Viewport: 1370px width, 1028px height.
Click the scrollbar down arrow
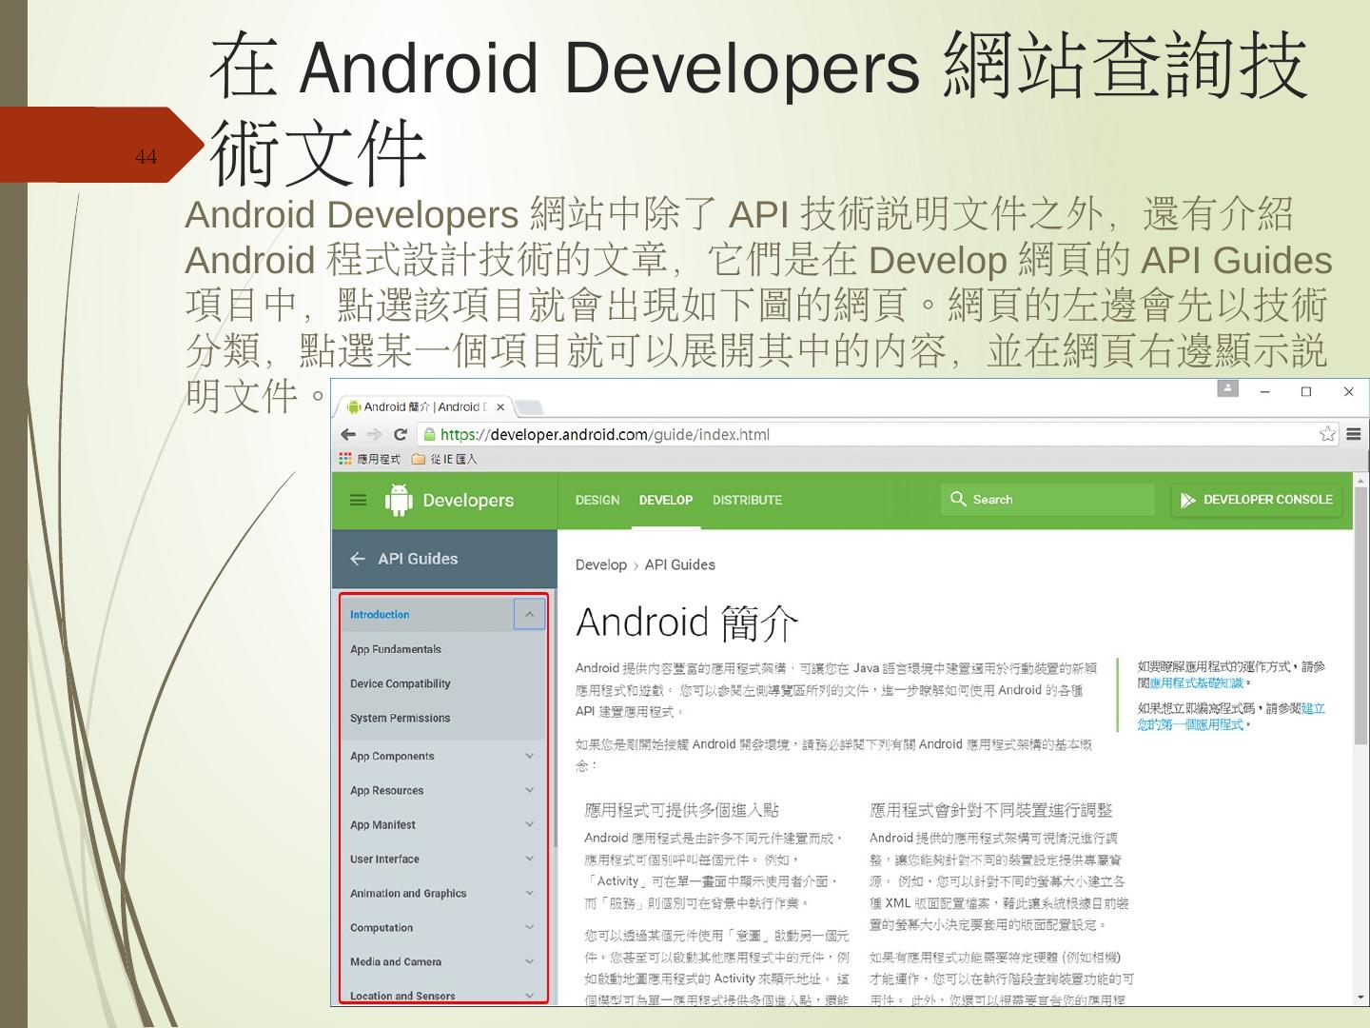pyautogui.click(x=1360, y=998)
